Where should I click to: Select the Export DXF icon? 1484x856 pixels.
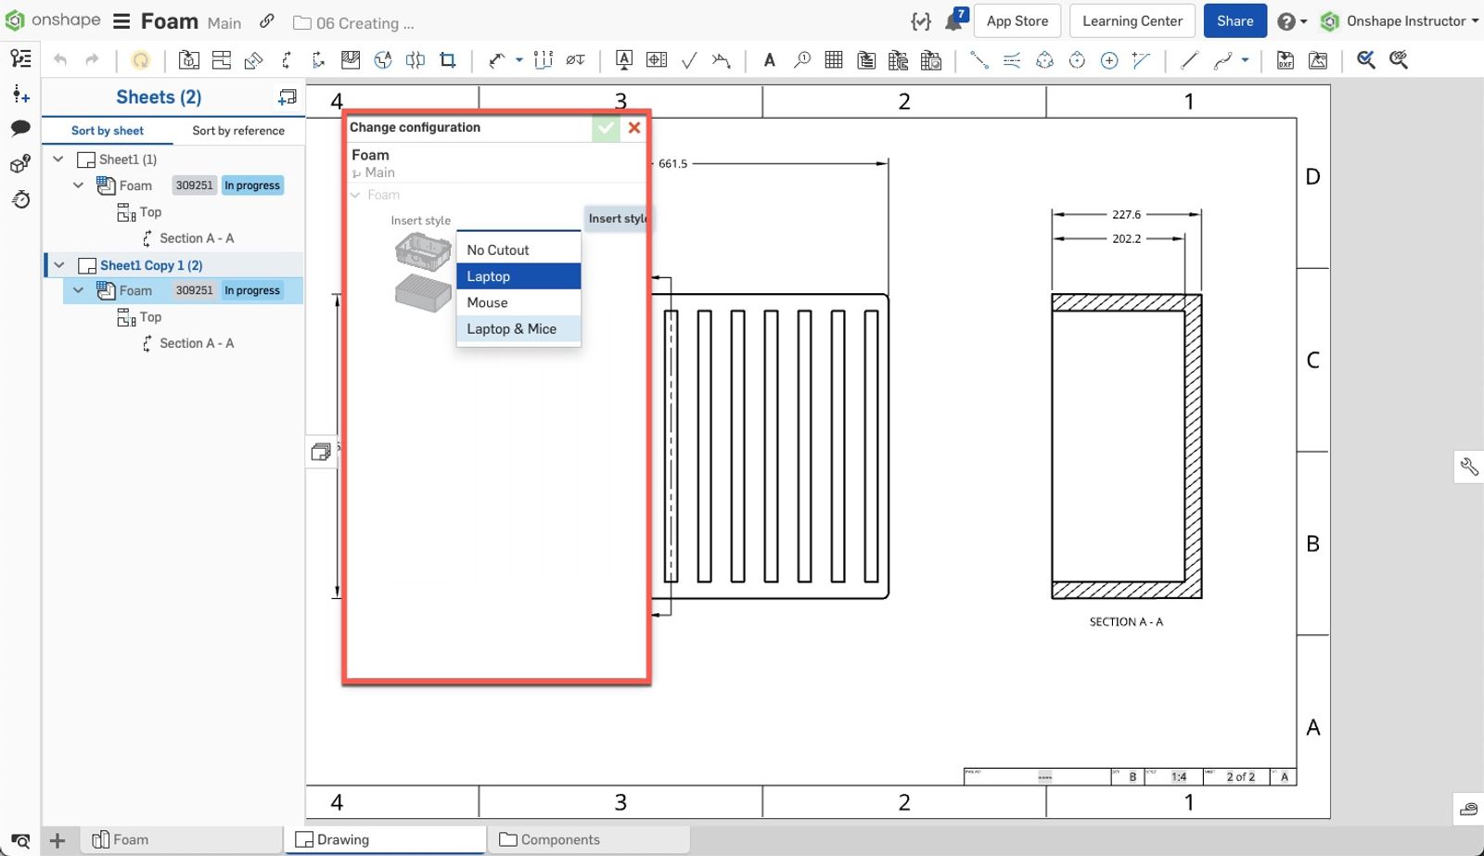coord(1286,60)
